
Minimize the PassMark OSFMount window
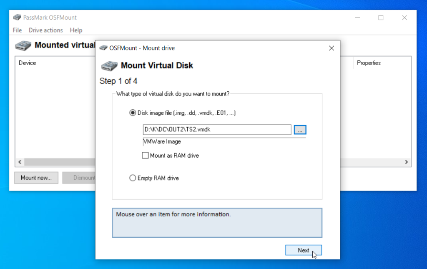click(357, 18)
